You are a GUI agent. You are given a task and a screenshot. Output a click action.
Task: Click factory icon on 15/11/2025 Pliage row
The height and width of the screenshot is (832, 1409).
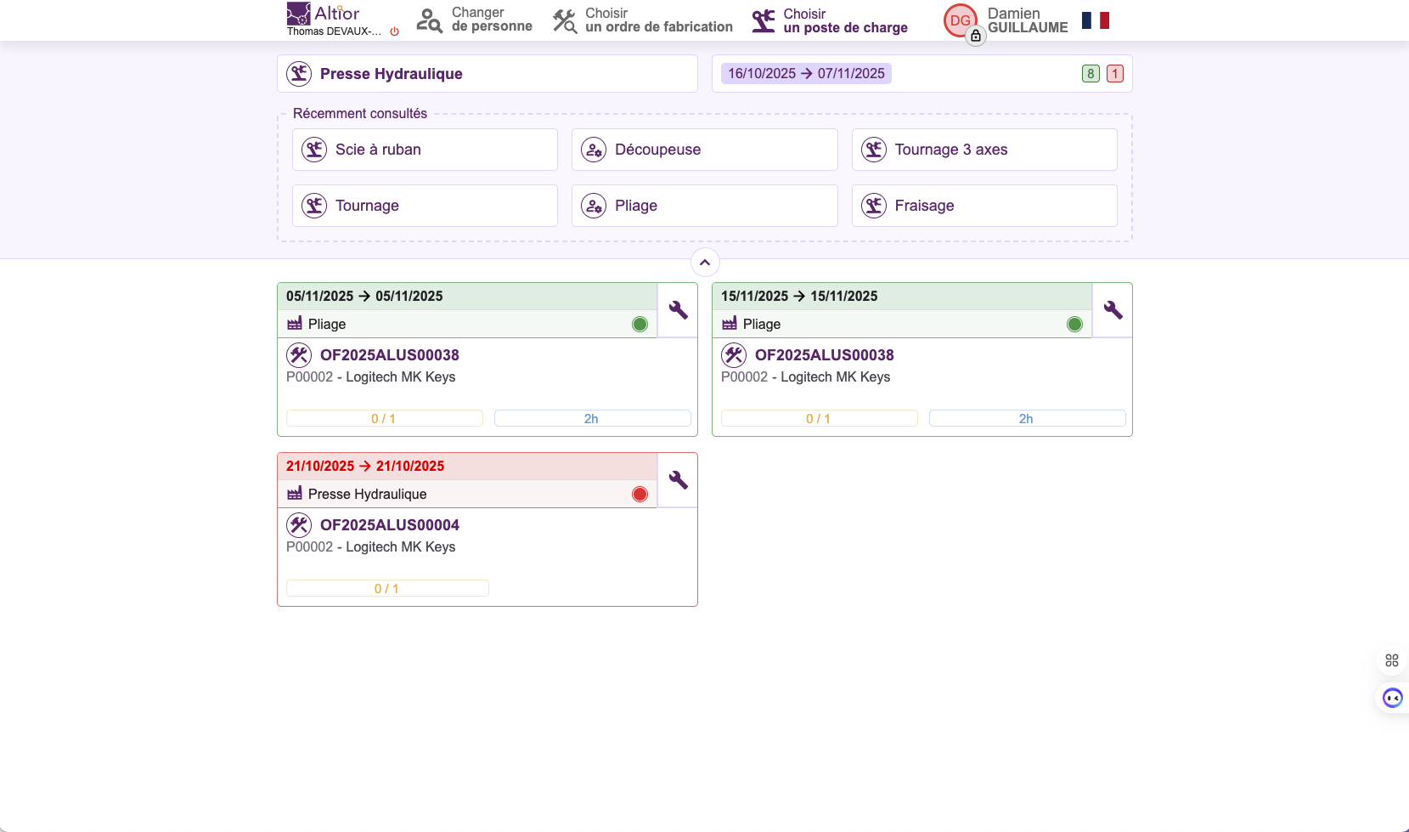[730, 324]
